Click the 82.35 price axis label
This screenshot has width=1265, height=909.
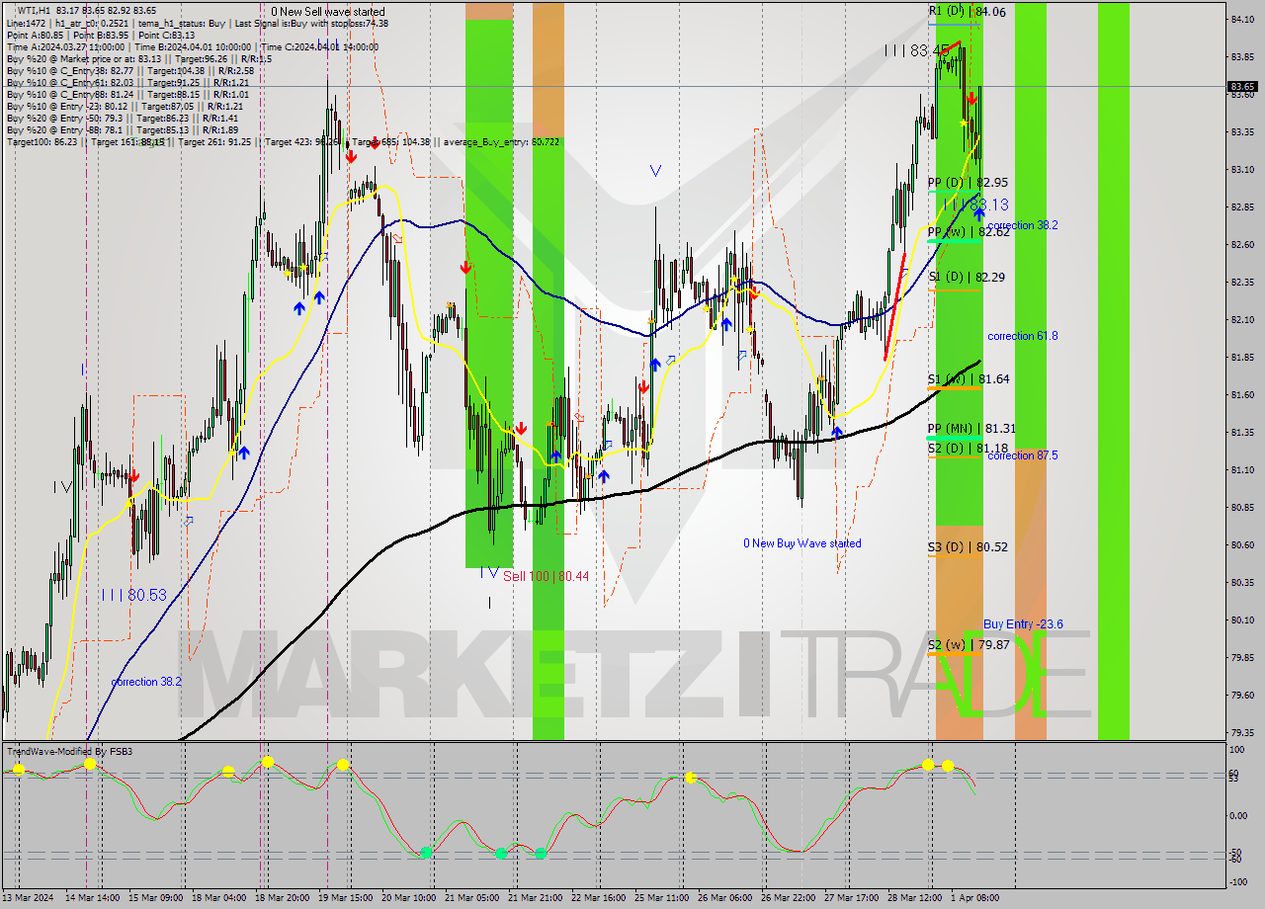point(1242,282)
